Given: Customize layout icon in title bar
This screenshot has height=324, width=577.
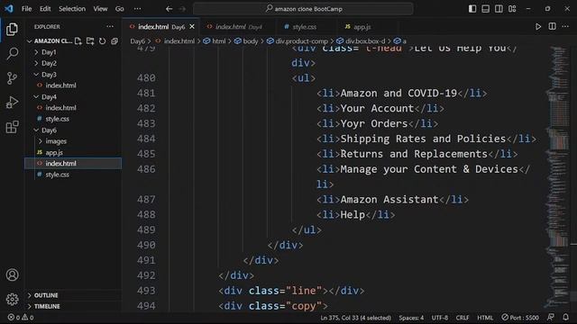Looking at the screenshot, I should [512, 9].
